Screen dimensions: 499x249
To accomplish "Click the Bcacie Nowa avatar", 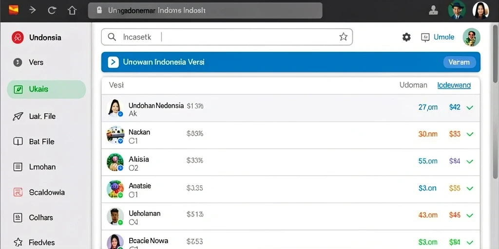I will click(x=115, y=242).
